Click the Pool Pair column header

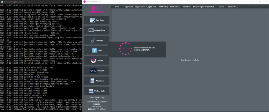(187, 7)
